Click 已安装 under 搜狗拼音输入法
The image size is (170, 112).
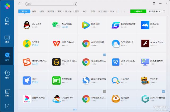pos(35,64)
